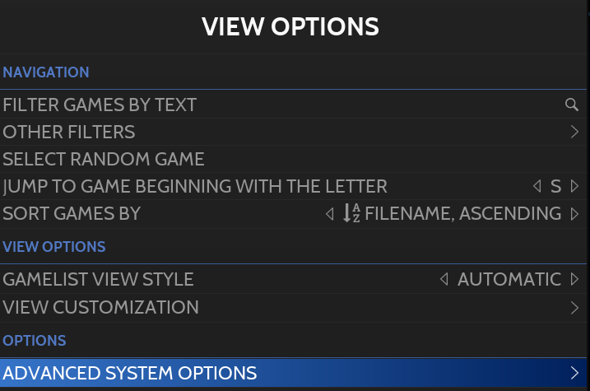Select Jump to Game Beginning With Letter row
This screenshot has height=391, width=590.
pos(195,187)
